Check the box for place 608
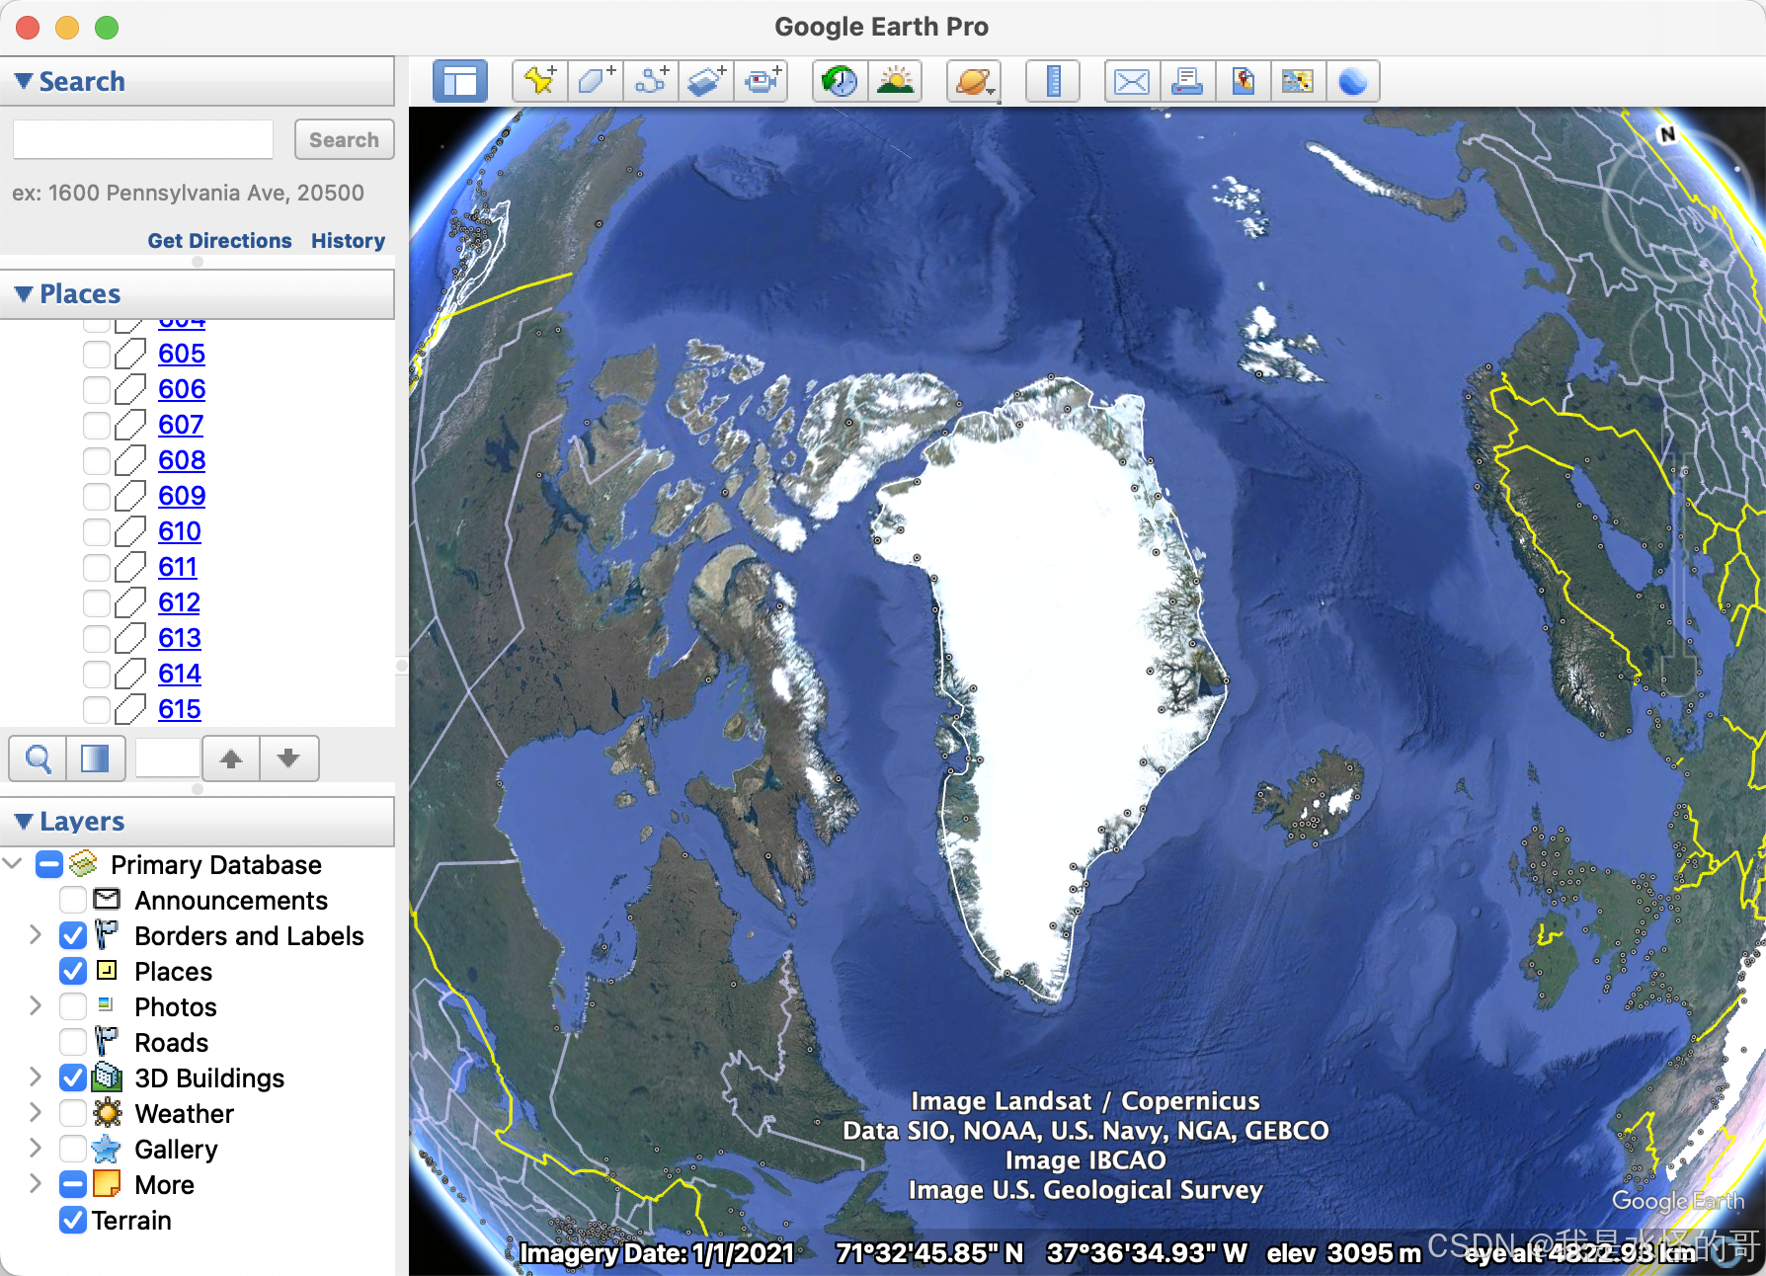Screen dimensions: 1766x1276 [x=97, y=460]
